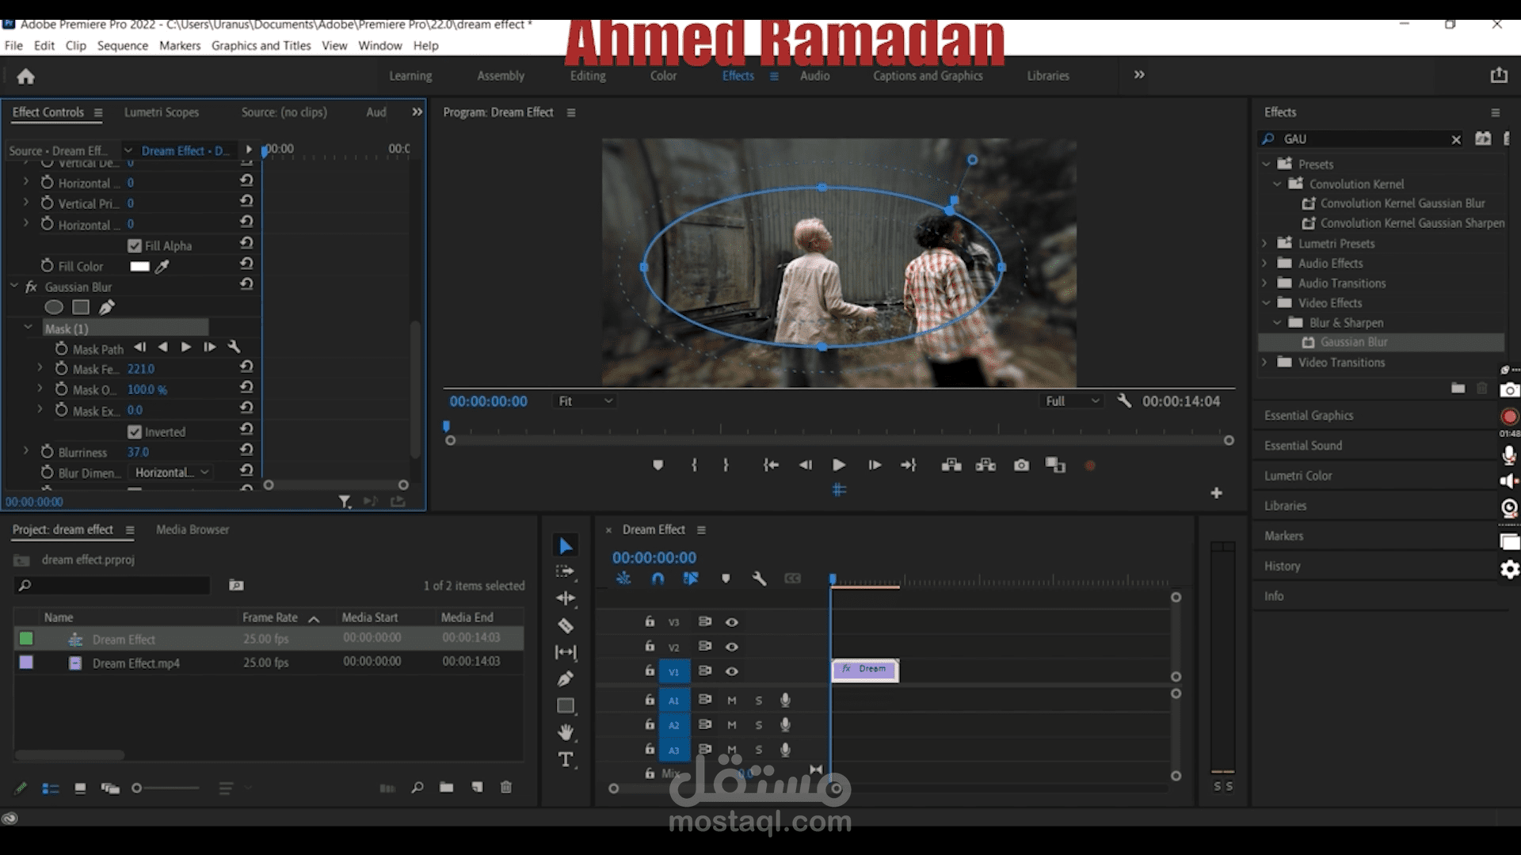The image size is (1521, 855).
Task: Expand Gaussian Blur effect section
Action: coord(14,287)
